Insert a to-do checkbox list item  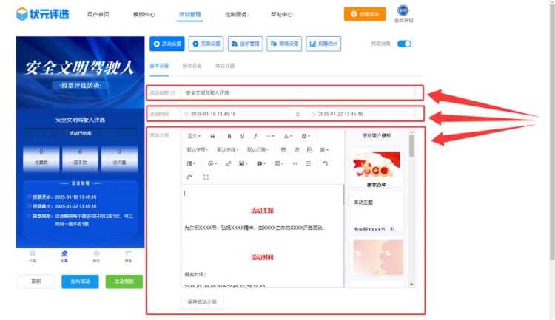tap(309, 149)
